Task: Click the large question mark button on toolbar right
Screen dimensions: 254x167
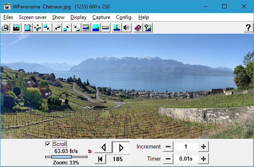Action: coord(249,28)
